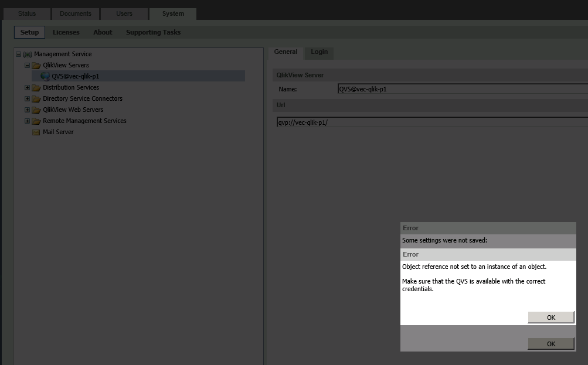Switch to the General tab

(285, 52)
